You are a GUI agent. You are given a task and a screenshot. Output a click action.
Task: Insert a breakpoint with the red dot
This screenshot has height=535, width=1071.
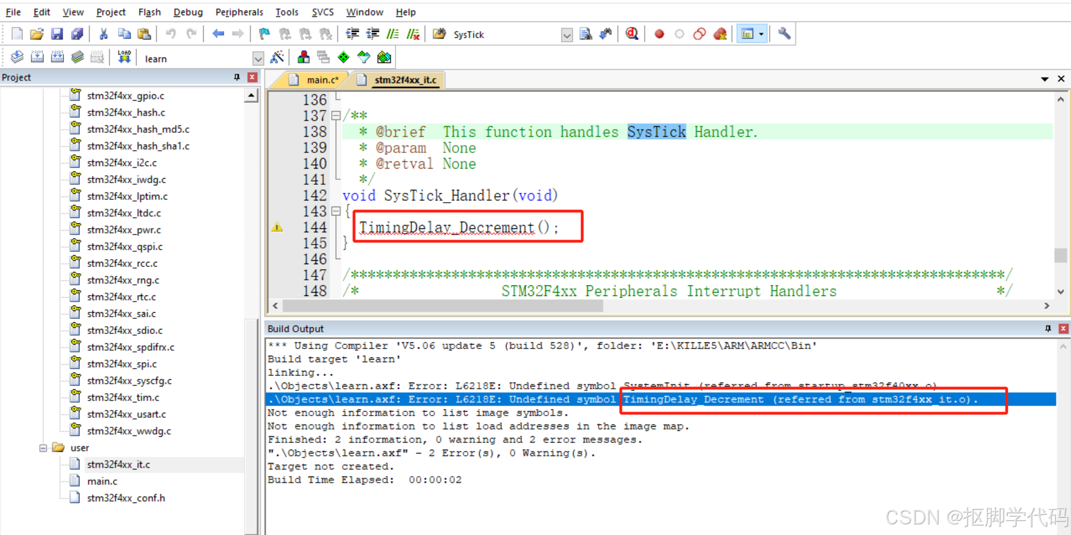click(659, 34)
